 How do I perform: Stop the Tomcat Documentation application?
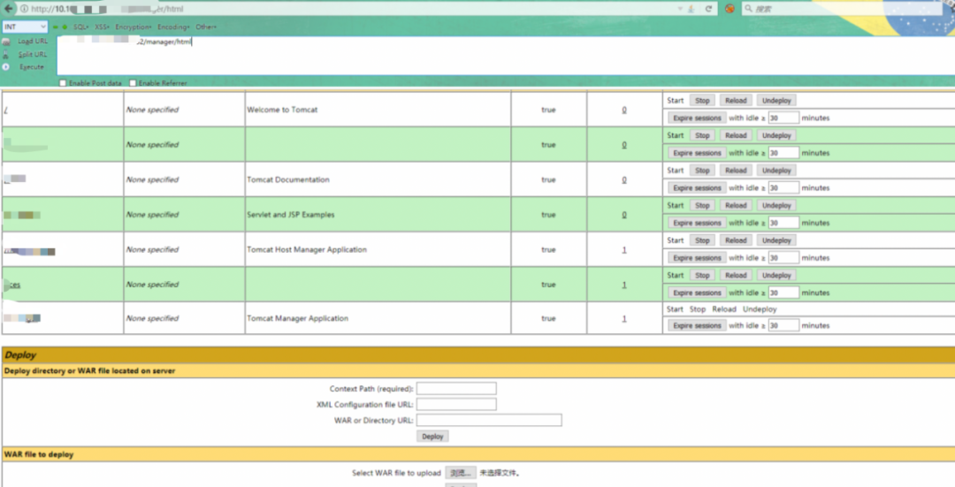pyautogui.click(x=702, y=171)
